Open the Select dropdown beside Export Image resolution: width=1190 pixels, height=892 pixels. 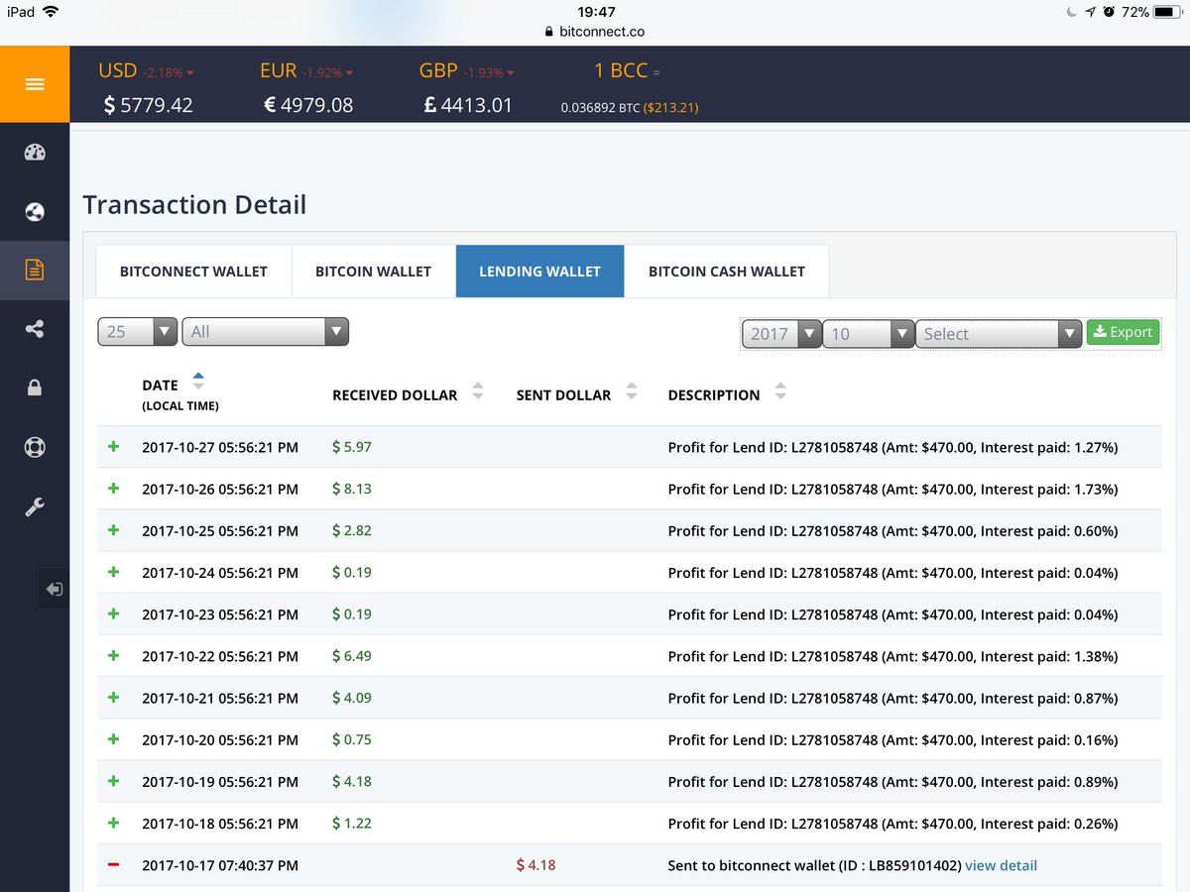click(x=999, y=334)
